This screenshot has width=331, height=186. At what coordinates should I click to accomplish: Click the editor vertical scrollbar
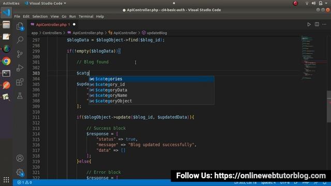coord(329,106)
